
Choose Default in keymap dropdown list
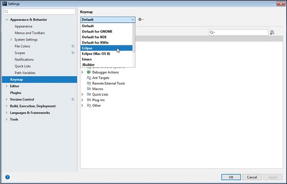click(x=107, y=26)
